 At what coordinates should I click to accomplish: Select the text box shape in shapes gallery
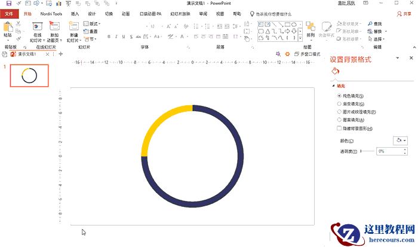261,25
